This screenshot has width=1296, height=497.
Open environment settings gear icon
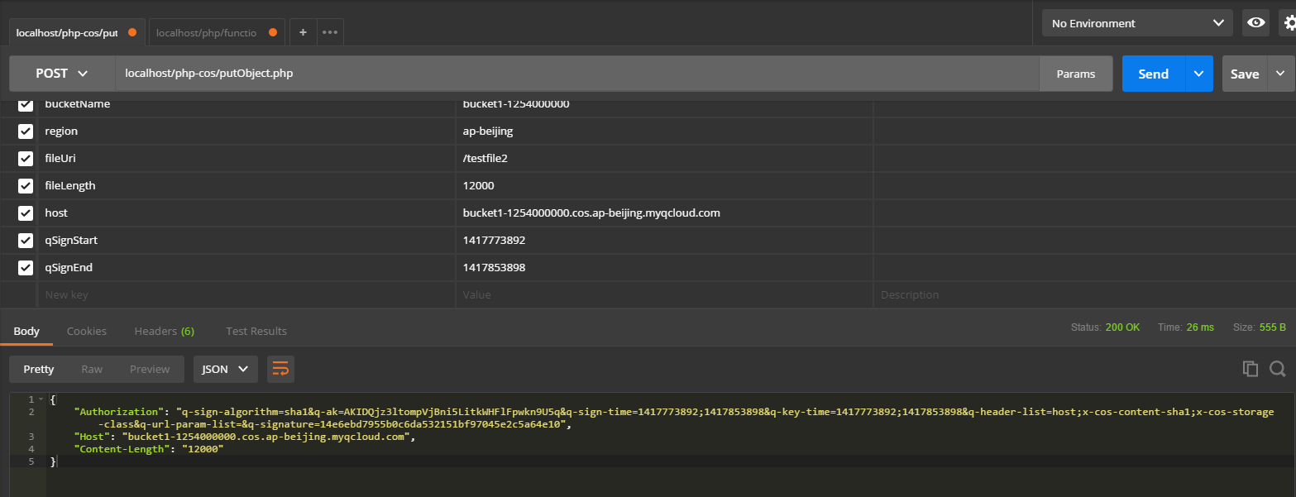(1289, 23)
